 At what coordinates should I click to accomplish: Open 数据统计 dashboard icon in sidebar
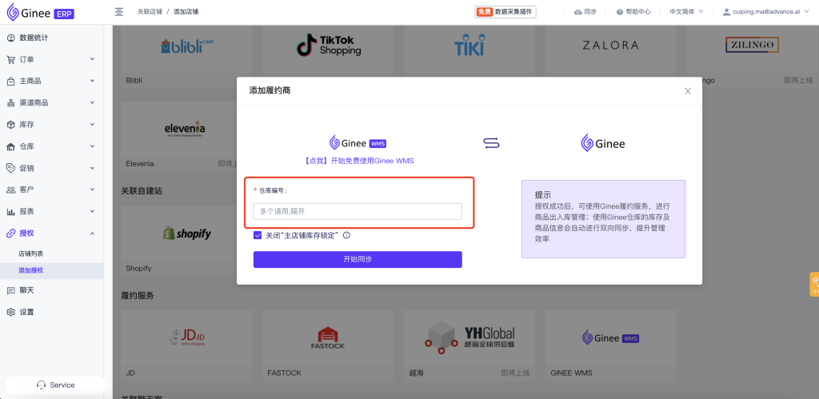tap(10, 38)
